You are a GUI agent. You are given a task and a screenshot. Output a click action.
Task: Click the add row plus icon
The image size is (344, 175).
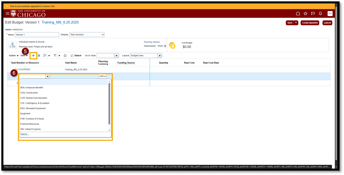pos(33,55)
